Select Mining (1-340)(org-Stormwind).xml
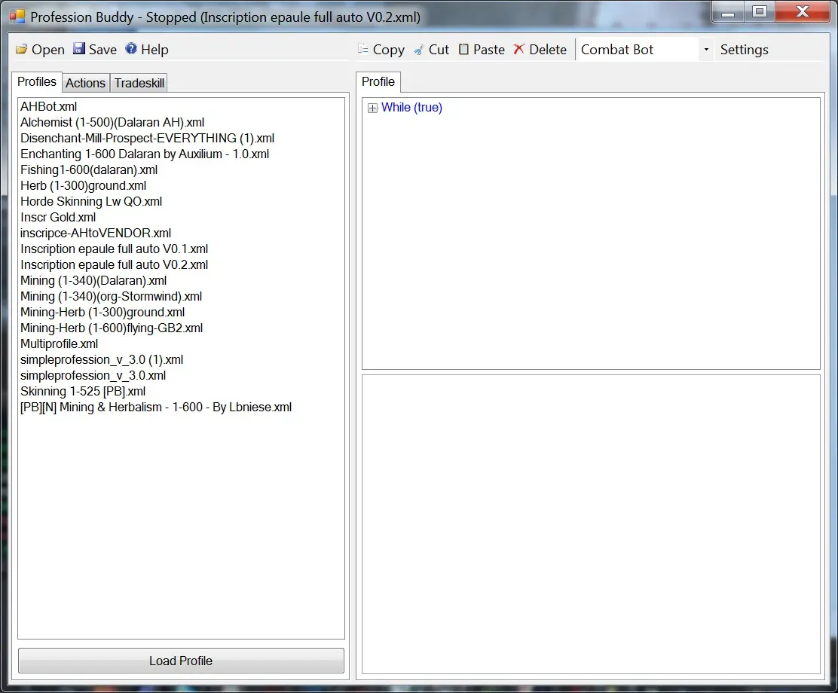Image resolution: width=838 pixels, height=693 pixels. pyautogui.click(x=112, y=297)
